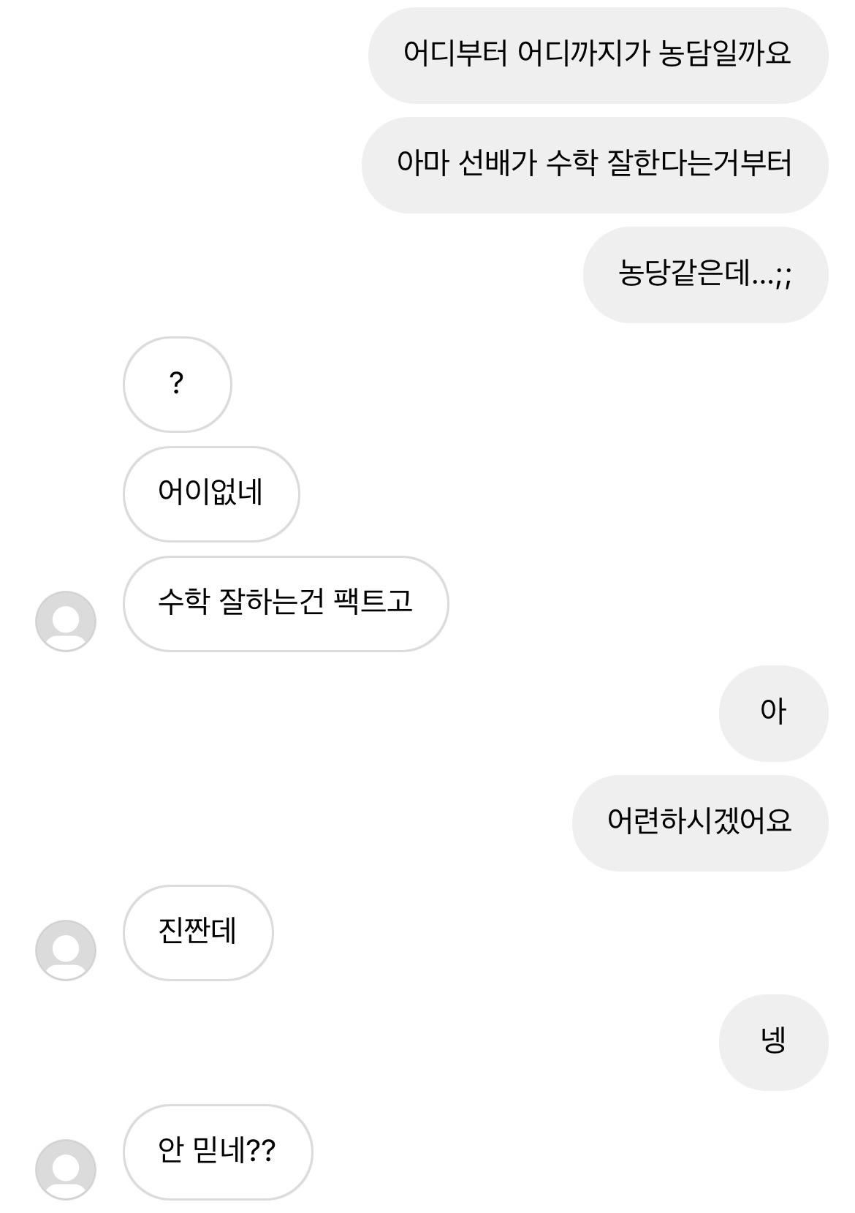Tap the "어이없네" message bubble
This screenshot has height=1213, width=855.
(x=211, y=494)
